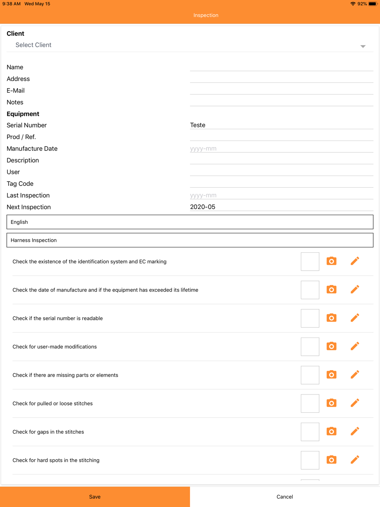Cancel the inspection form
The image size is (380, 507).
point(285,497)
